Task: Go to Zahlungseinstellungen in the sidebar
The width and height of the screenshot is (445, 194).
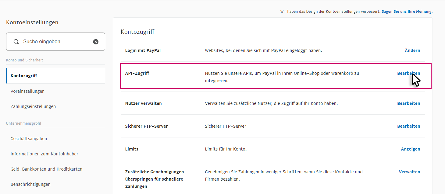Action: [33, 106]
